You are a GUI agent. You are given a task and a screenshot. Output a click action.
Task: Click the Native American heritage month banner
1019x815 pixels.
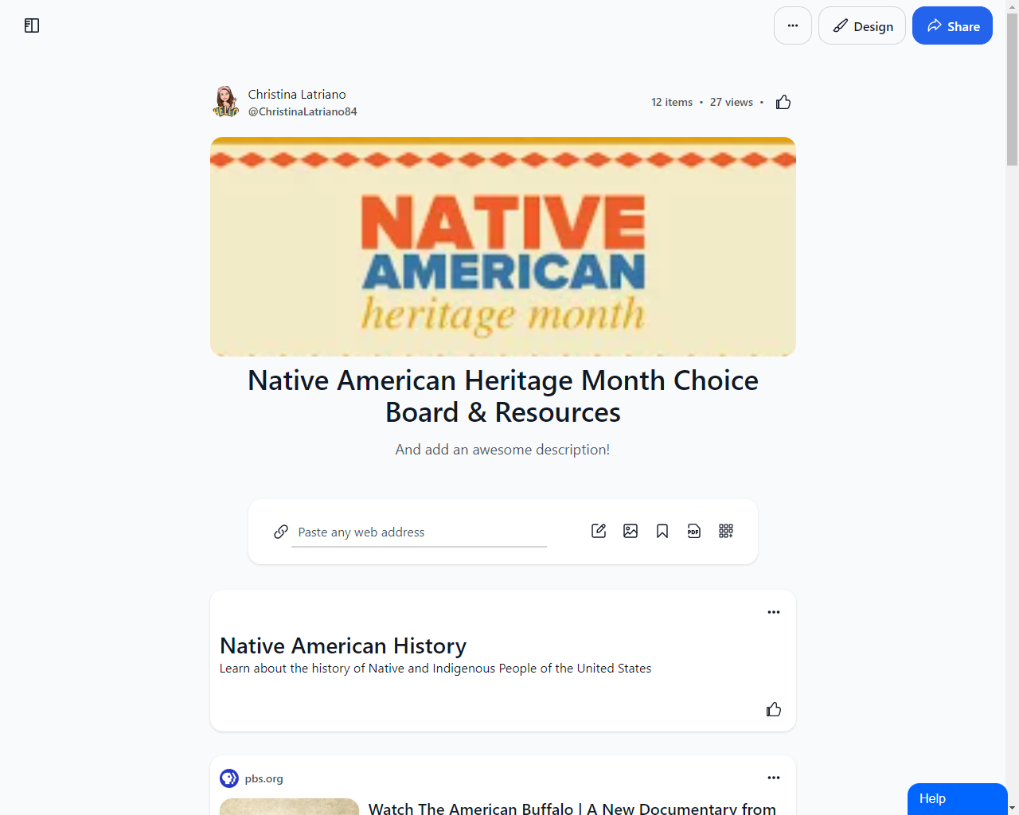coord(503,247)
